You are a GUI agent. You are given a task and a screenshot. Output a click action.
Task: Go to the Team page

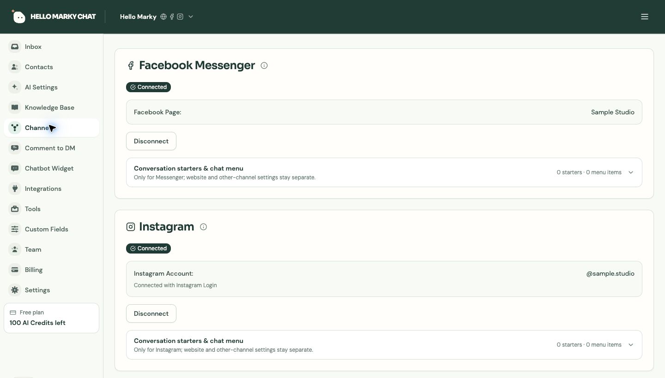tap(51, 249)
